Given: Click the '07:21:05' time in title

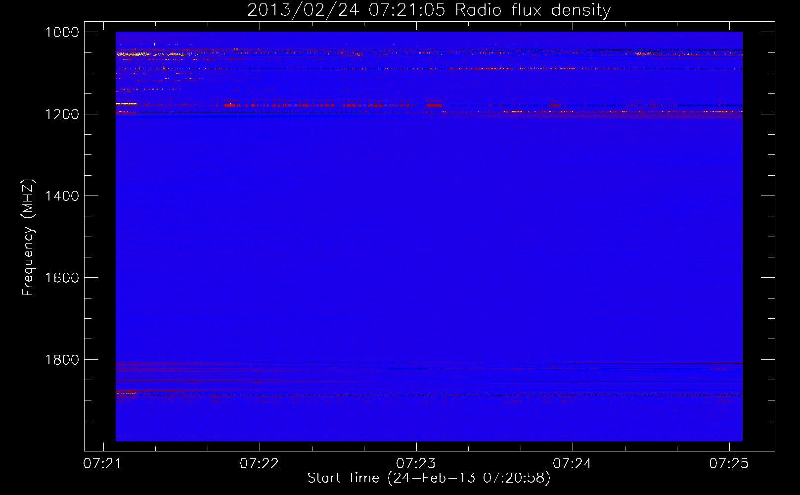Looking at the screenshot, I should [x=407, y=10].
